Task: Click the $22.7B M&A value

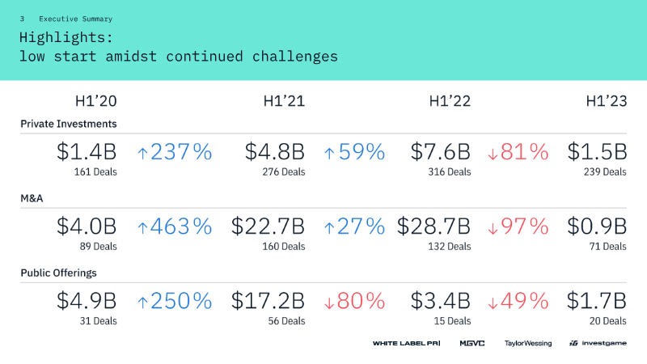Action: [267, 226]
